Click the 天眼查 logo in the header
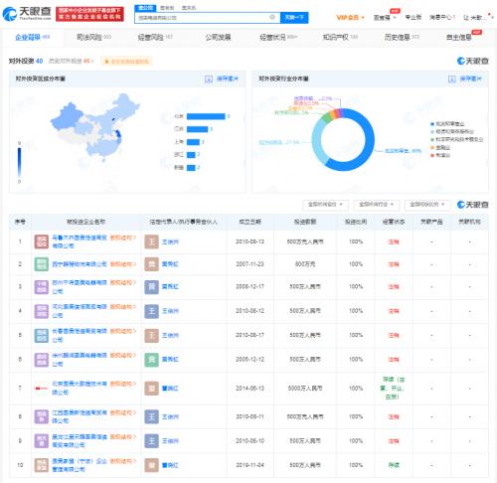This screenshot has height=483, width=497. pos(27,13)
